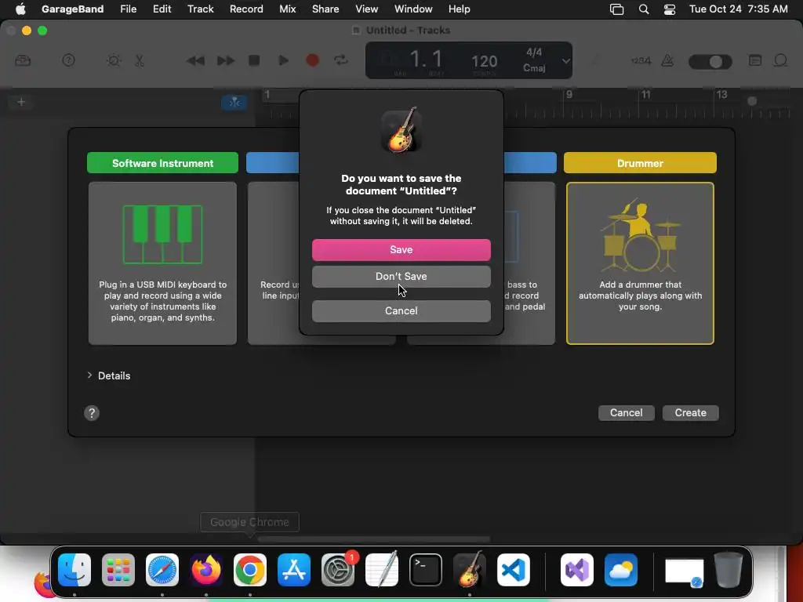Viewport: 803px width, 602px height.
Task: Click the tempo value 120
Action: tap(484, 61)
